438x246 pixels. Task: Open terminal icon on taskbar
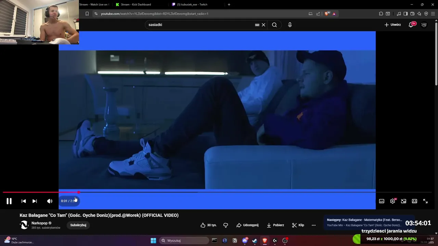point(215,241)
